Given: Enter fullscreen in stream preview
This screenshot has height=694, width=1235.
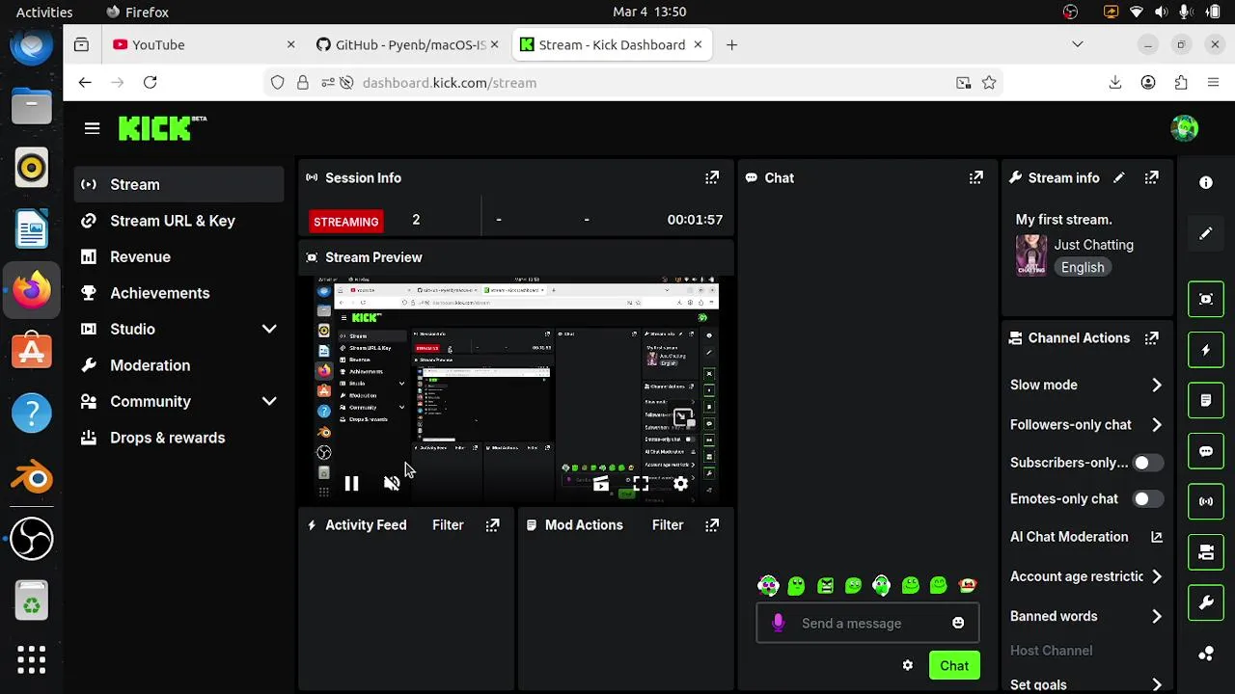Looking at the screenshot, I should pyautogui.click(x=641, y=483).
